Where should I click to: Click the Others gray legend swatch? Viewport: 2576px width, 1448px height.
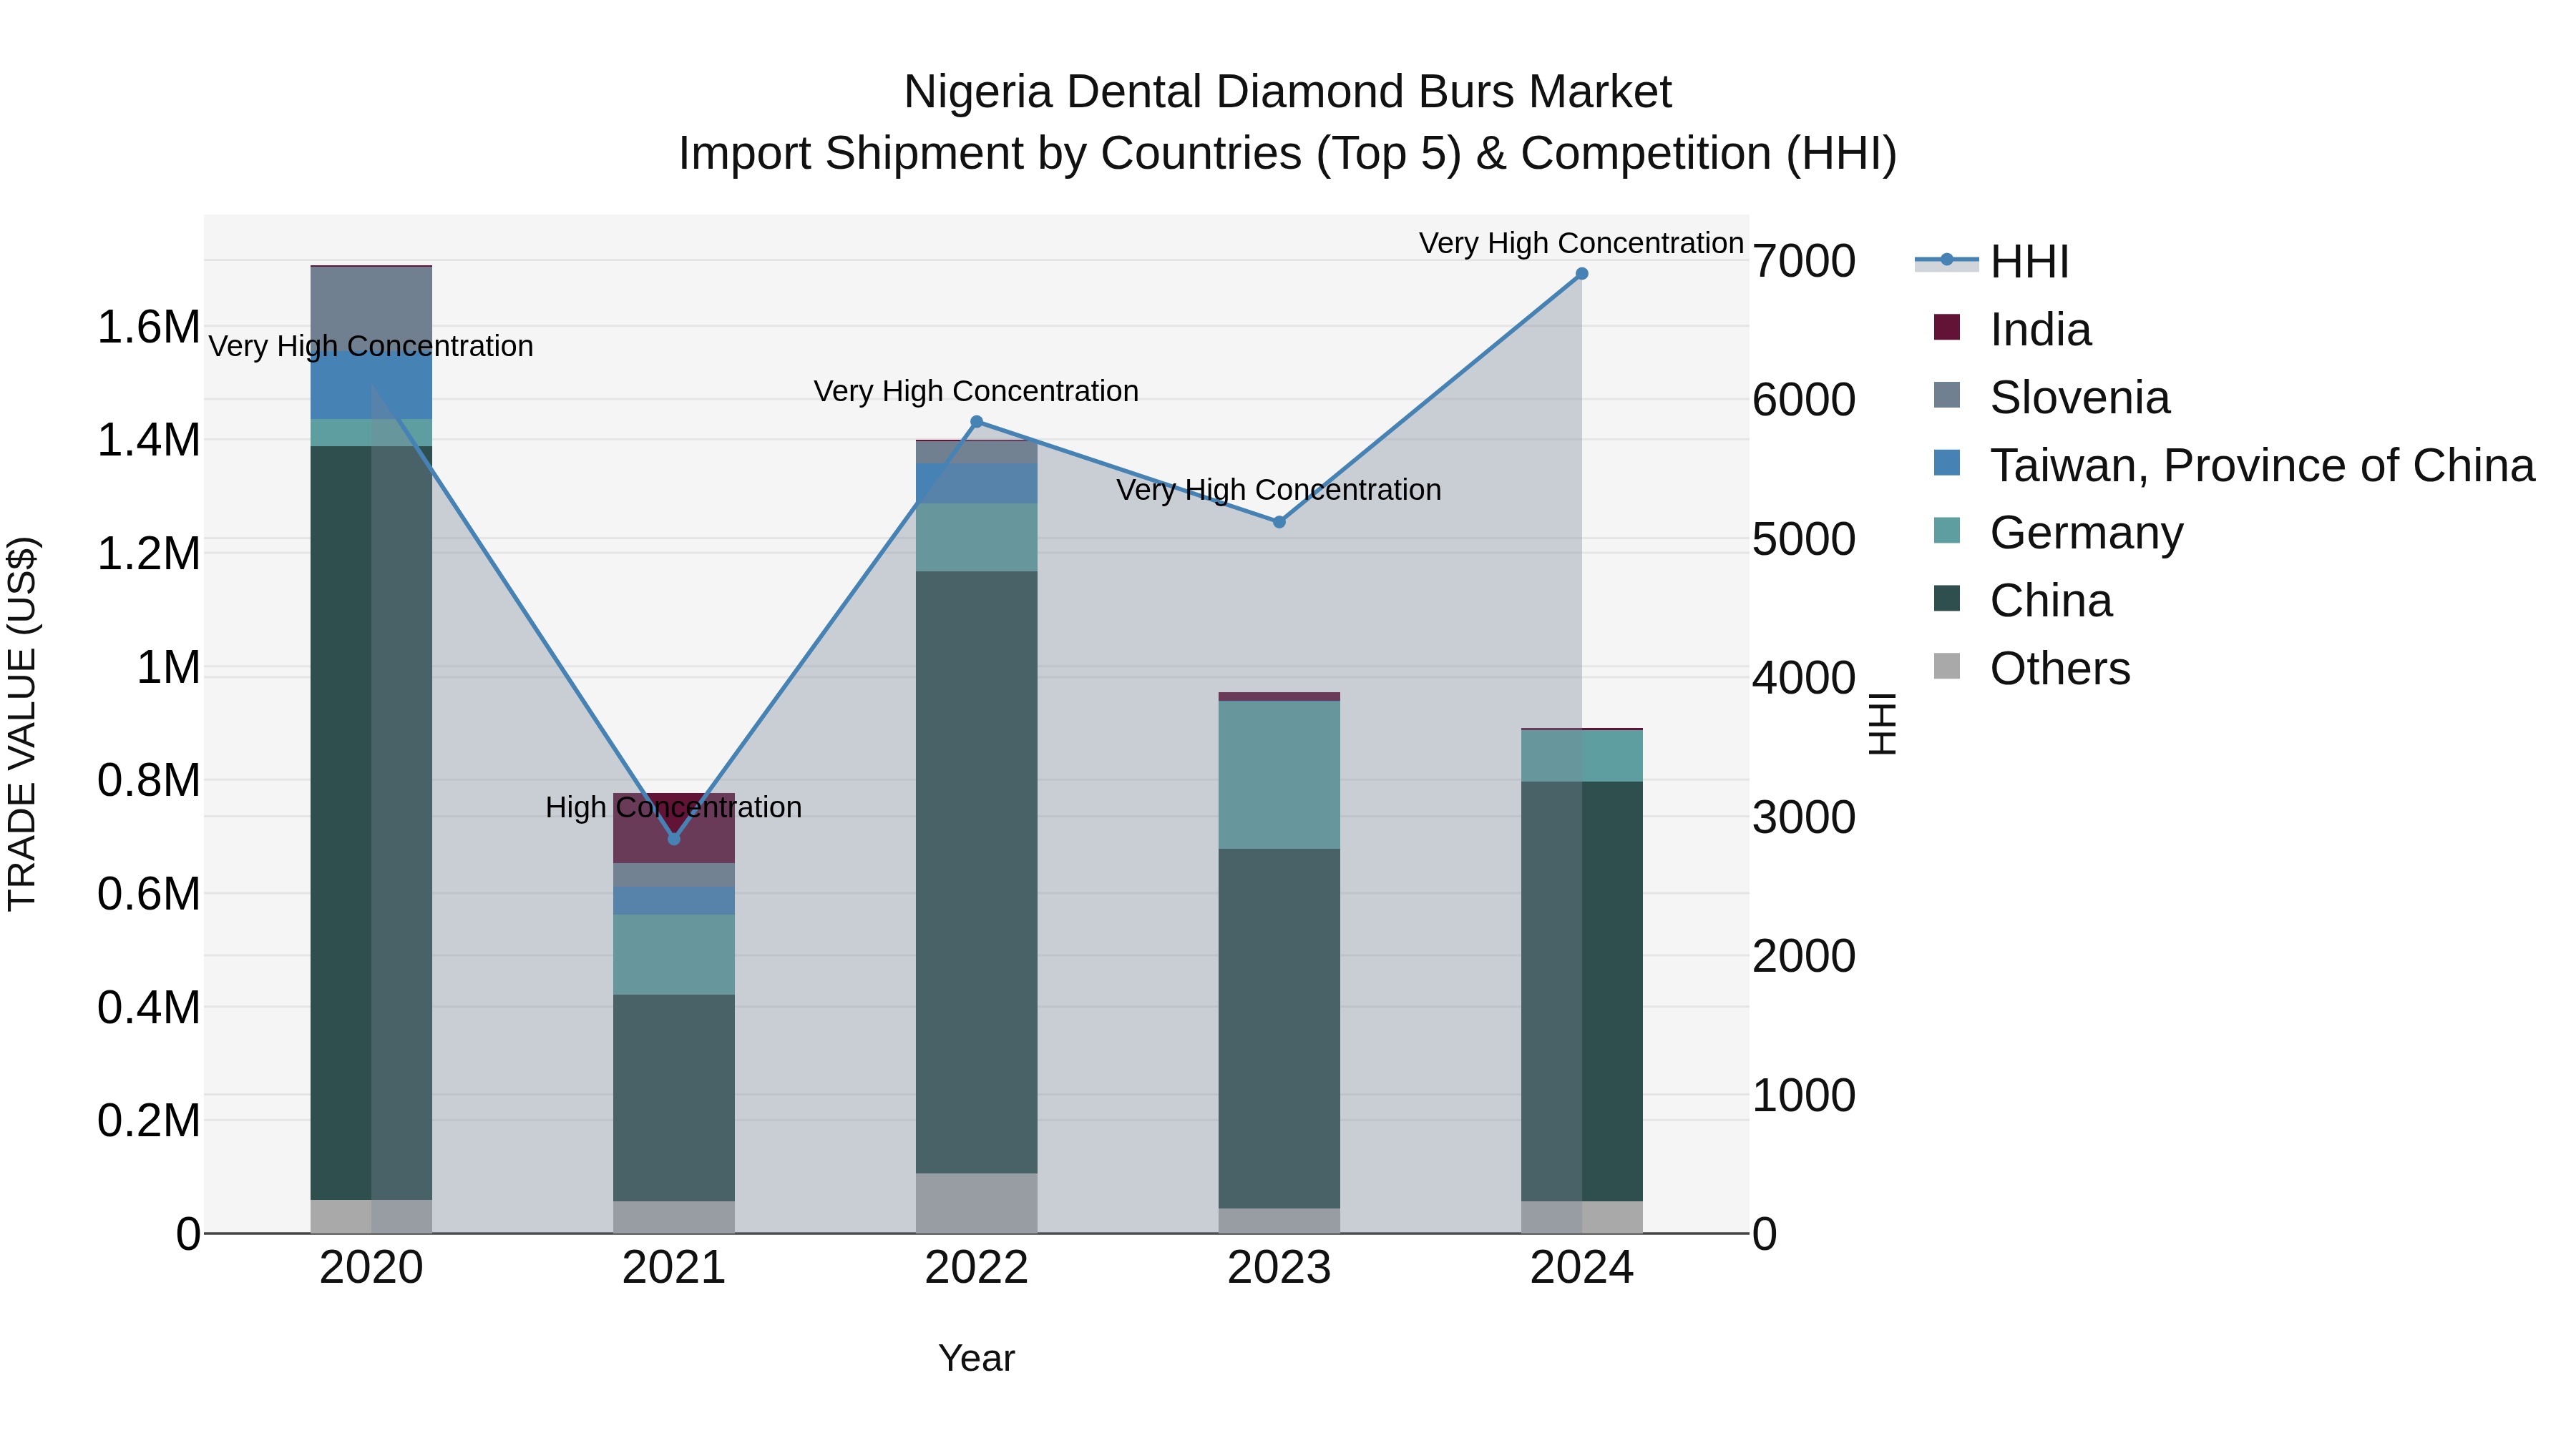tap(1947, 666)
